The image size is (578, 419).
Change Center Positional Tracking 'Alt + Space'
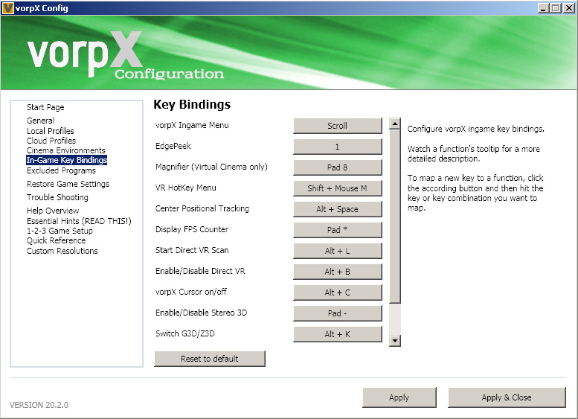point(338,209)
